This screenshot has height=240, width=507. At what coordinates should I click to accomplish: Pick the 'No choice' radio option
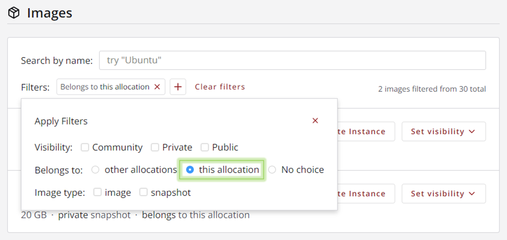(x=272, y=170)
